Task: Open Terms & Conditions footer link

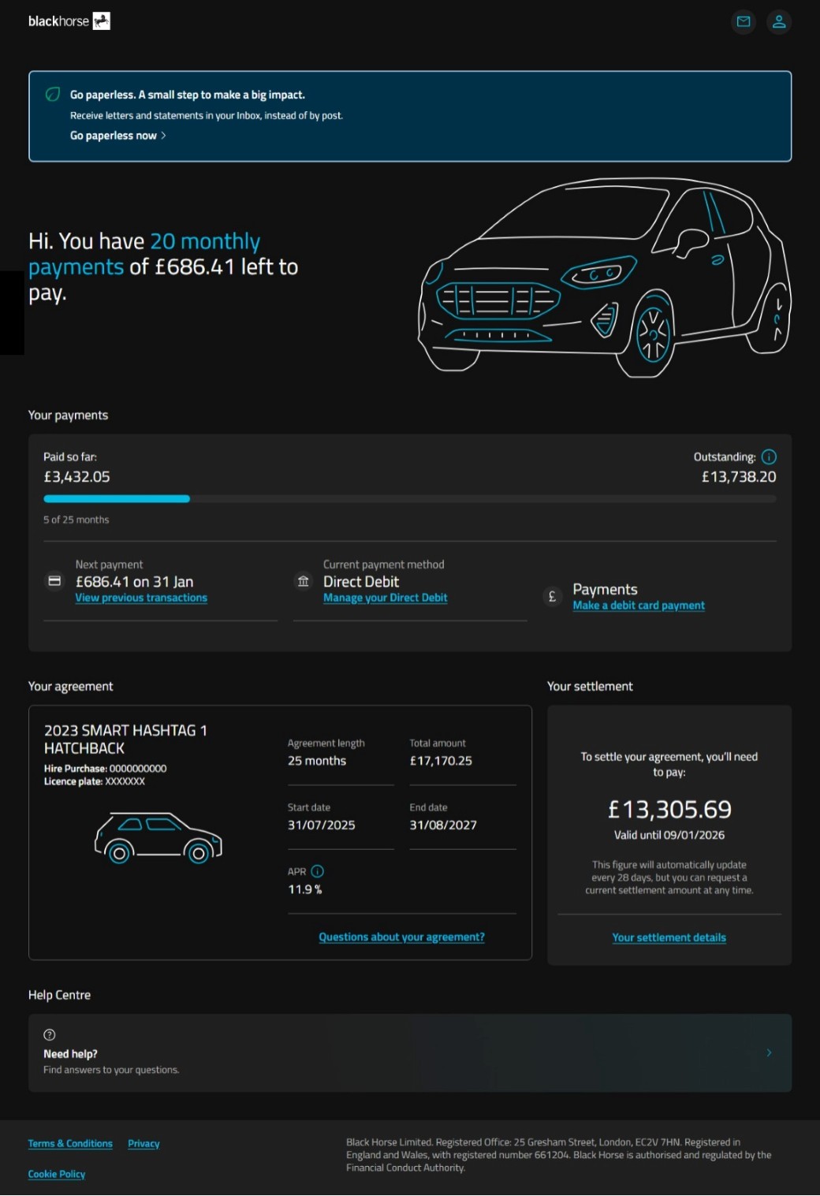Action: 70,1144
